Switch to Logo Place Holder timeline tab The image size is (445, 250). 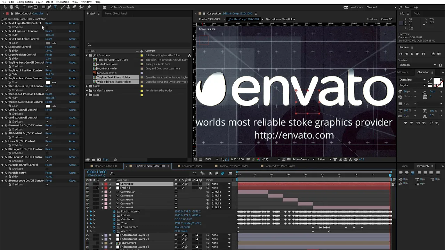(x=192, y=166)
